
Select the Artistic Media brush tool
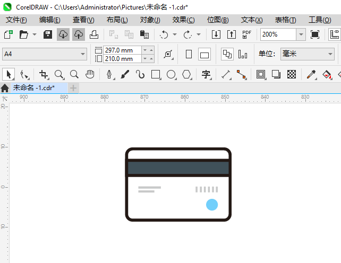point(125,74)
